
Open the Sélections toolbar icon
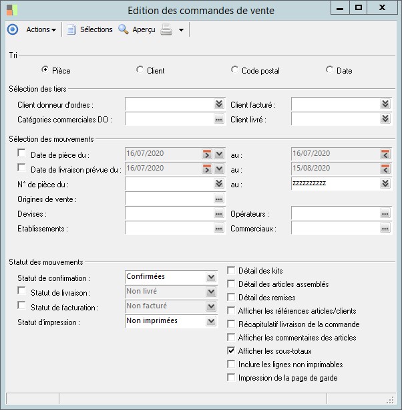tap(71, 29)
